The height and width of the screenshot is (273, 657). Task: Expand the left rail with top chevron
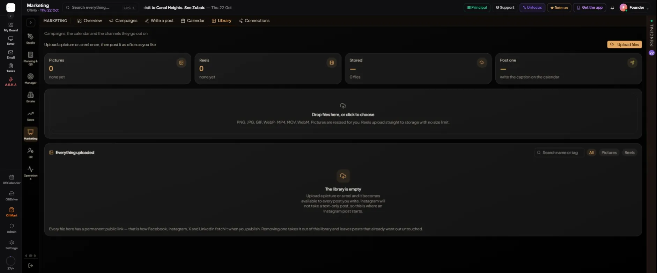(x=11, y=16)
